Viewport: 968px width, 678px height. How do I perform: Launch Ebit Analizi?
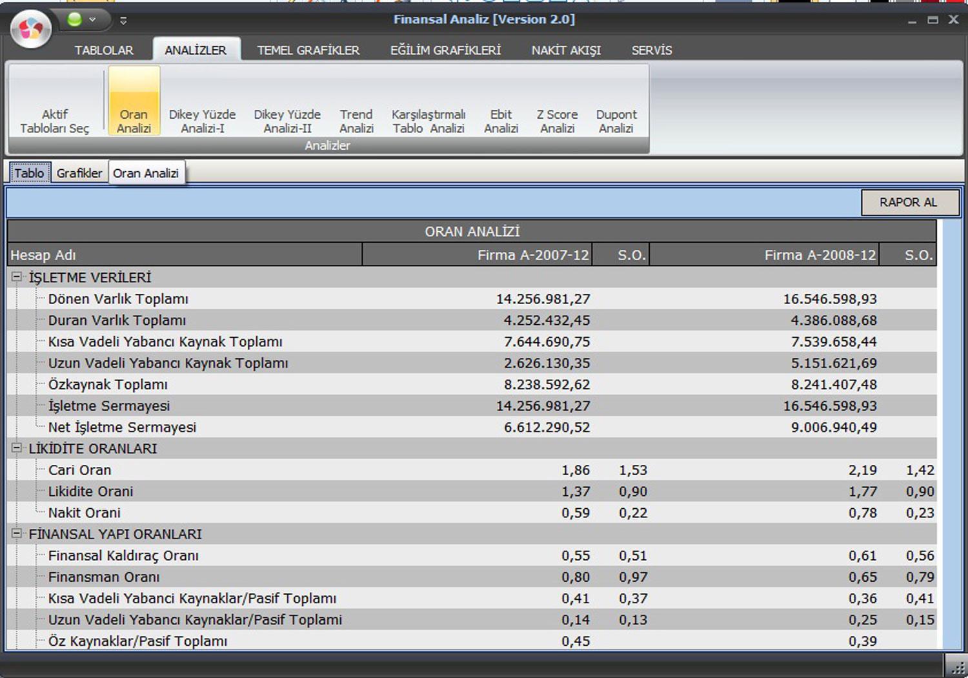[501, 101]
